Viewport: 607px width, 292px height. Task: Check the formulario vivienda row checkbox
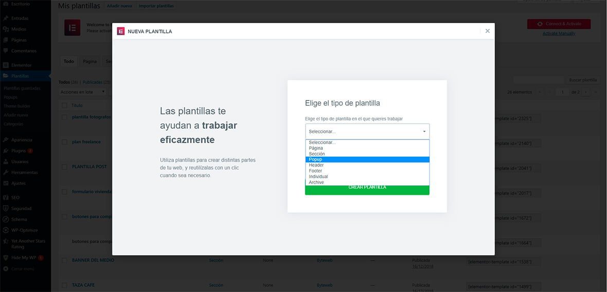[64, 192]
